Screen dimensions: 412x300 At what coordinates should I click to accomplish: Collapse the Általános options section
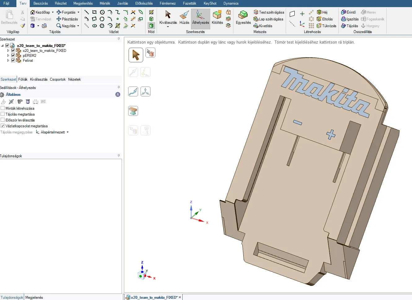coord(118,95)
